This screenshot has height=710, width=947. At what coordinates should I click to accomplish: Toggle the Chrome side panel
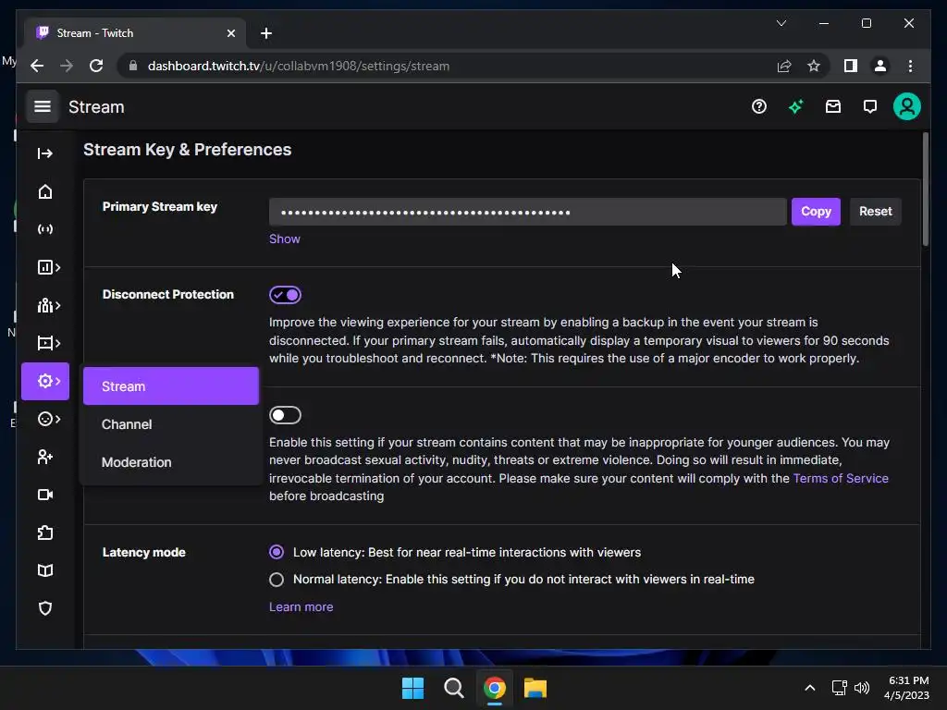851,66
